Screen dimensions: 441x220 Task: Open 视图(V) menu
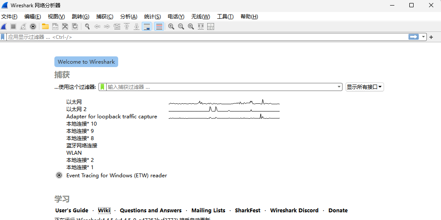[x=56, y=17]
